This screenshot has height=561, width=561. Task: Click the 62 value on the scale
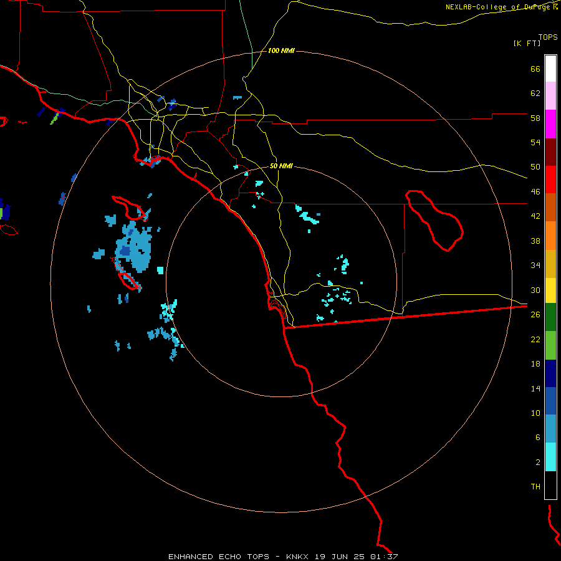pyautogui.click(x=535, y=93)
